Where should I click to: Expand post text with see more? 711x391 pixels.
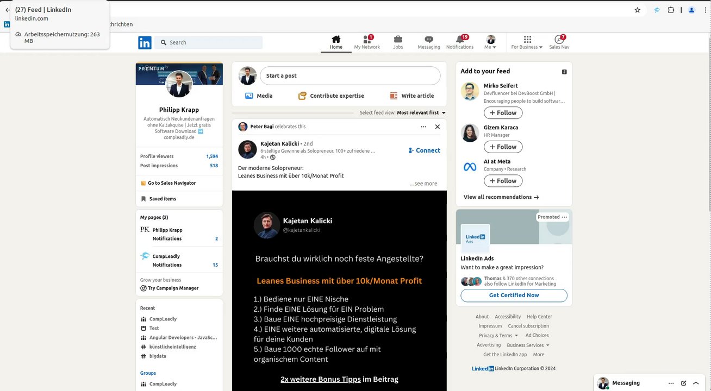pyautogui.click(x=423, y=184)
